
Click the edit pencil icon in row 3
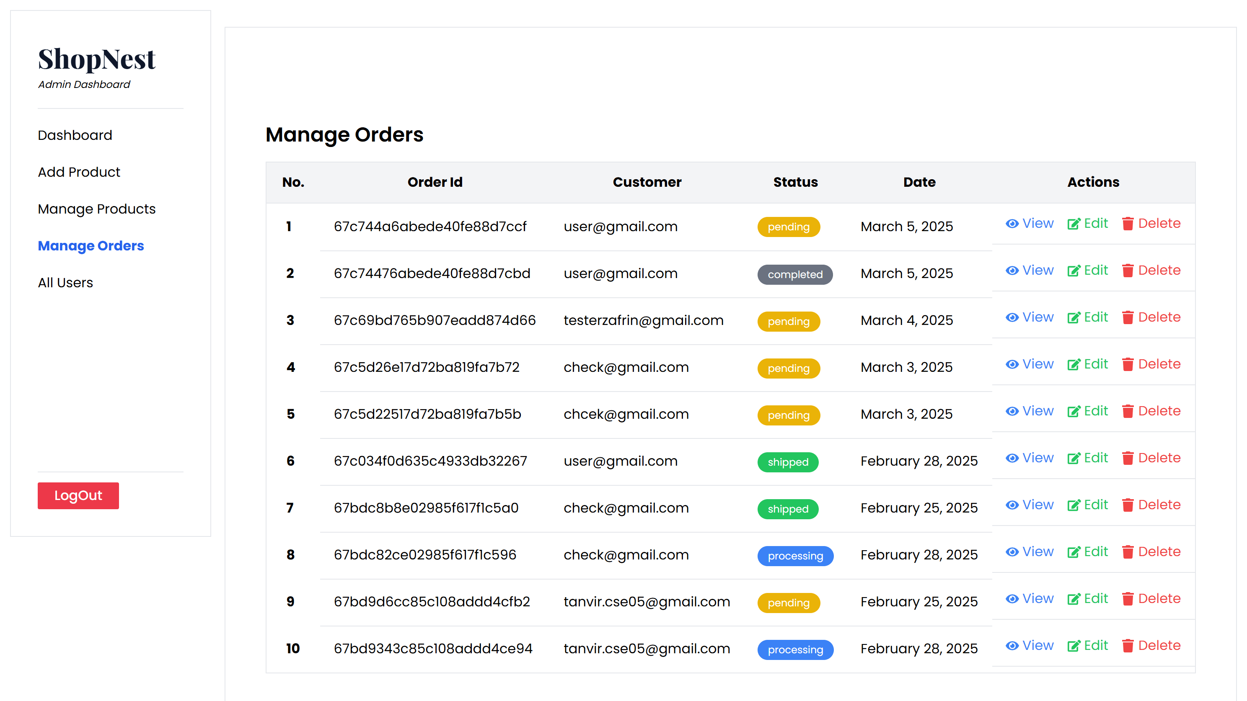(1073, 317)
